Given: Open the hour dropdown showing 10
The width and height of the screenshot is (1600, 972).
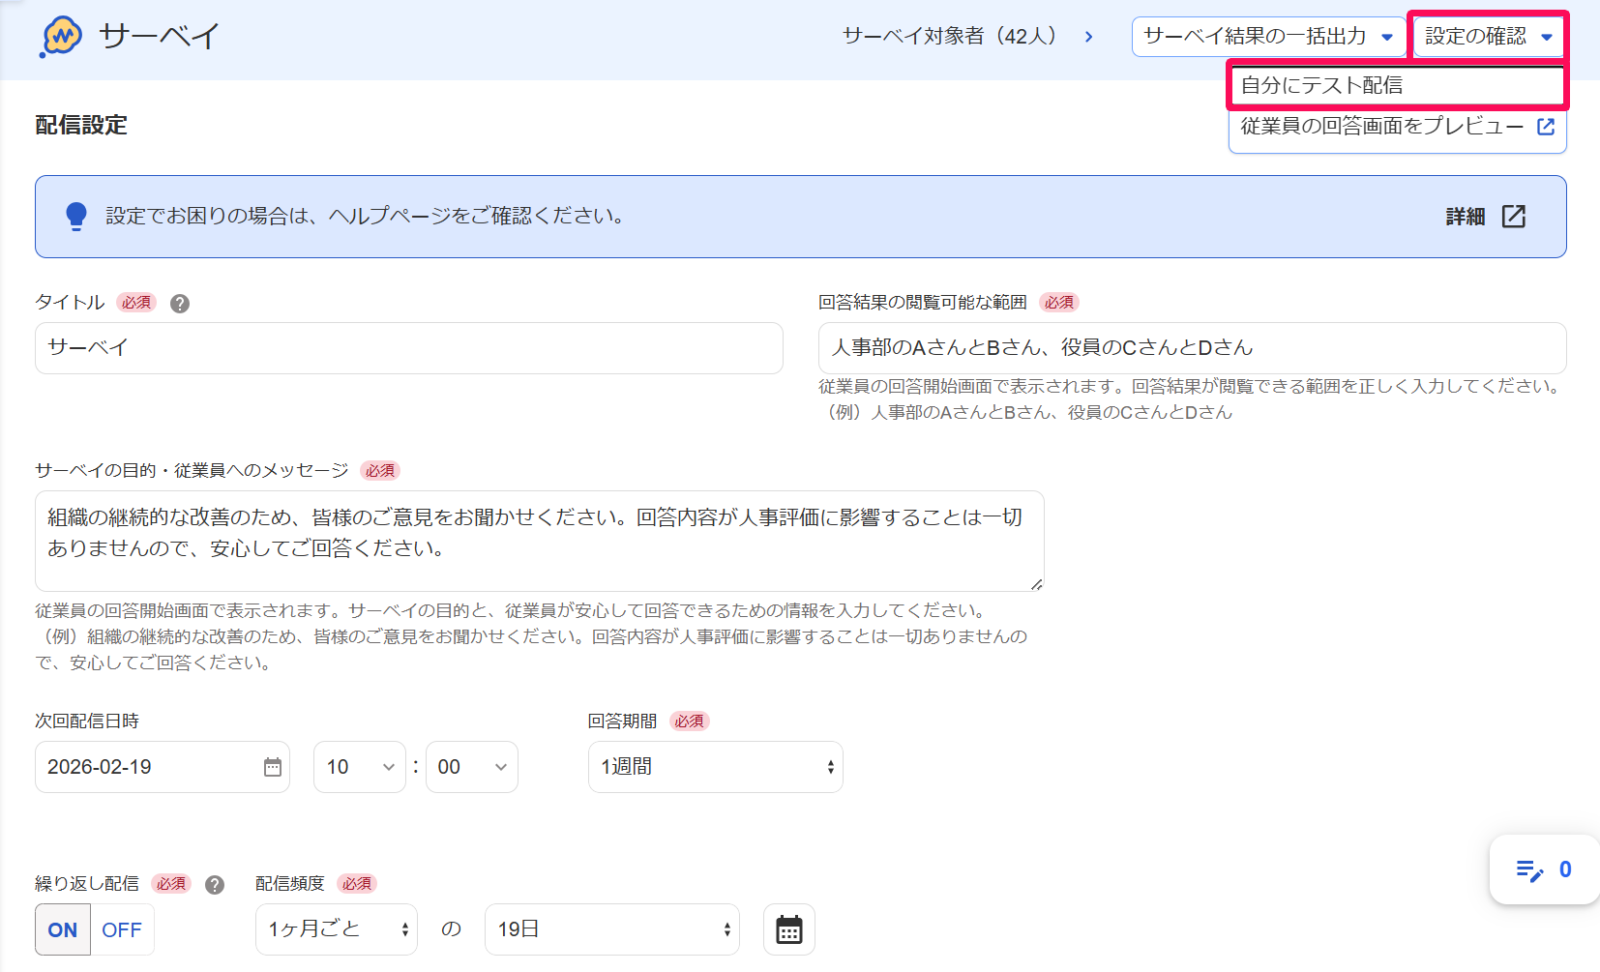Looking at the screenshot, I should (360, 767).
